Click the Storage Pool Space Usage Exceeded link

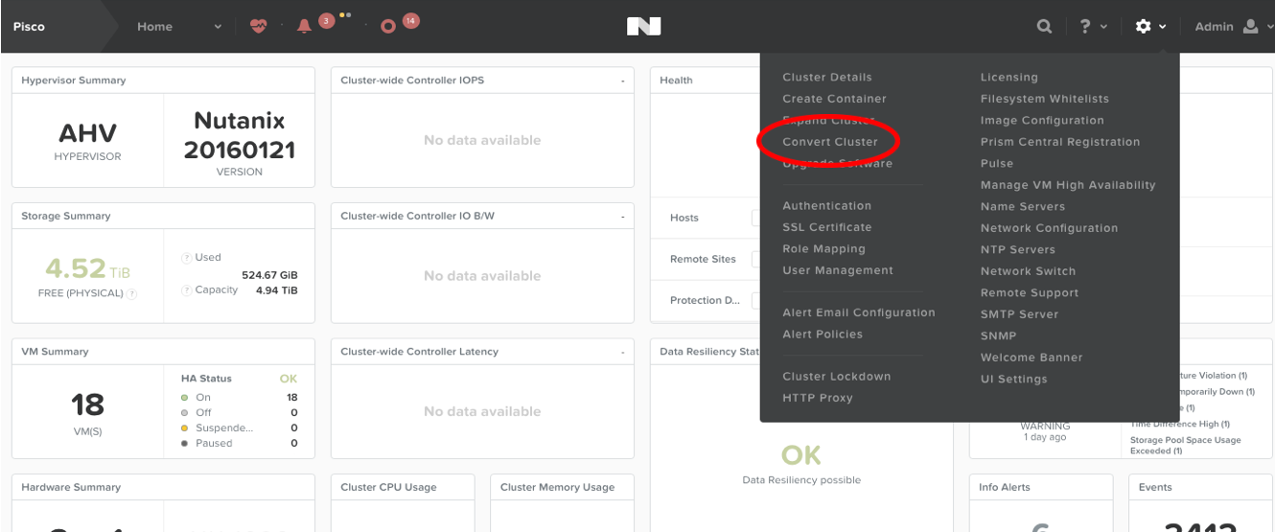tap(1186, 445)
